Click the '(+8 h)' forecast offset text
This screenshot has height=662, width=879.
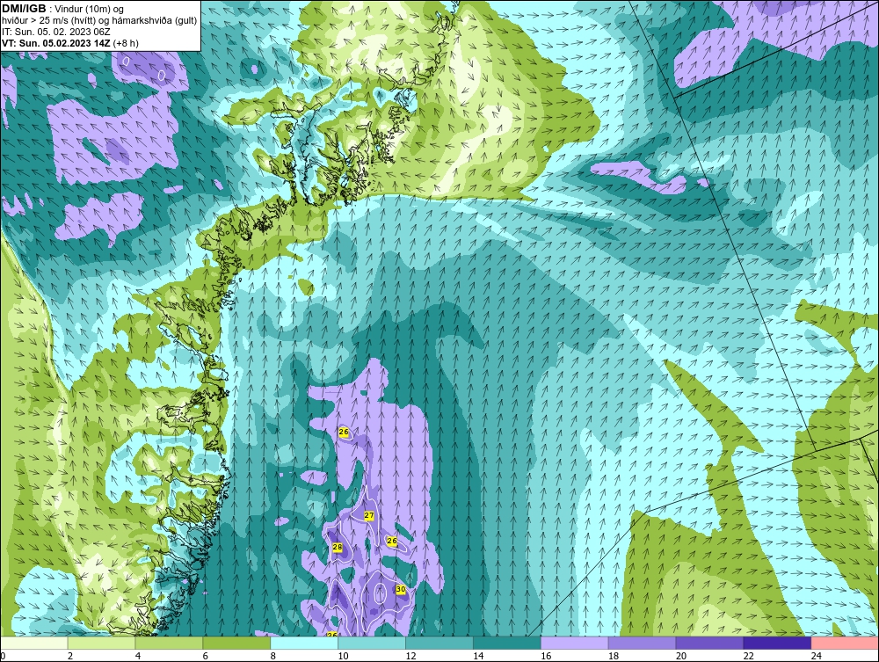pyautogui.click(x=126, y=43)
